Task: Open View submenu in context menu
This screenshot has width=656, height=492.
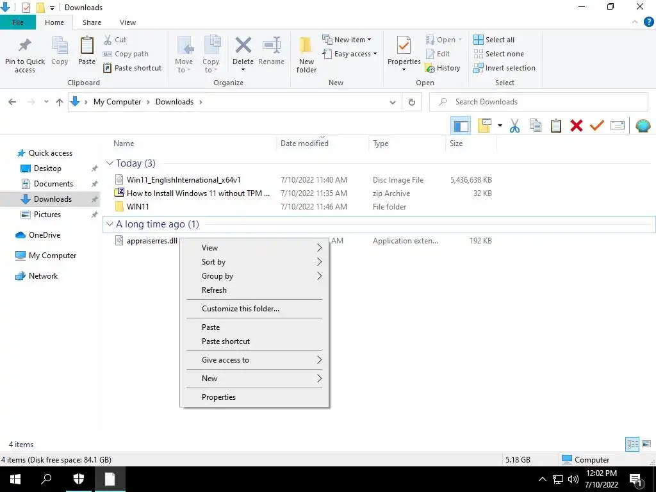Action: 254,248
